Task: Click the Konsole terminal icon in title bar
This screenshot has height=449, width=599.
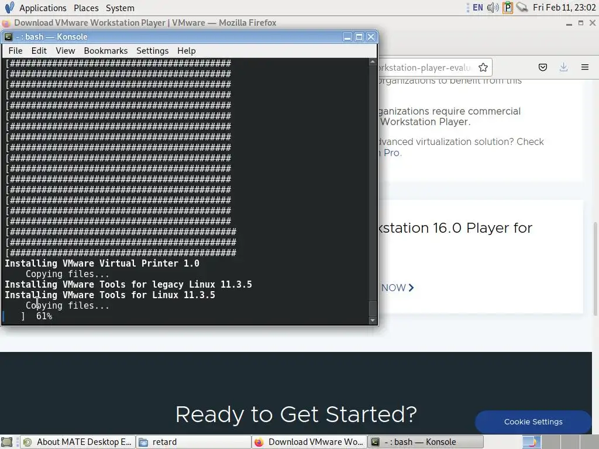Action: (8, 37)
